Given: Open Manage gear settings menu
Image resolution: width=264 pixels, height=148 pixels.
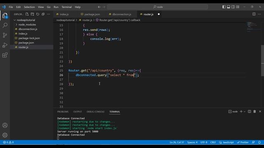Looking at the screenshot, I should pos(5,135).
